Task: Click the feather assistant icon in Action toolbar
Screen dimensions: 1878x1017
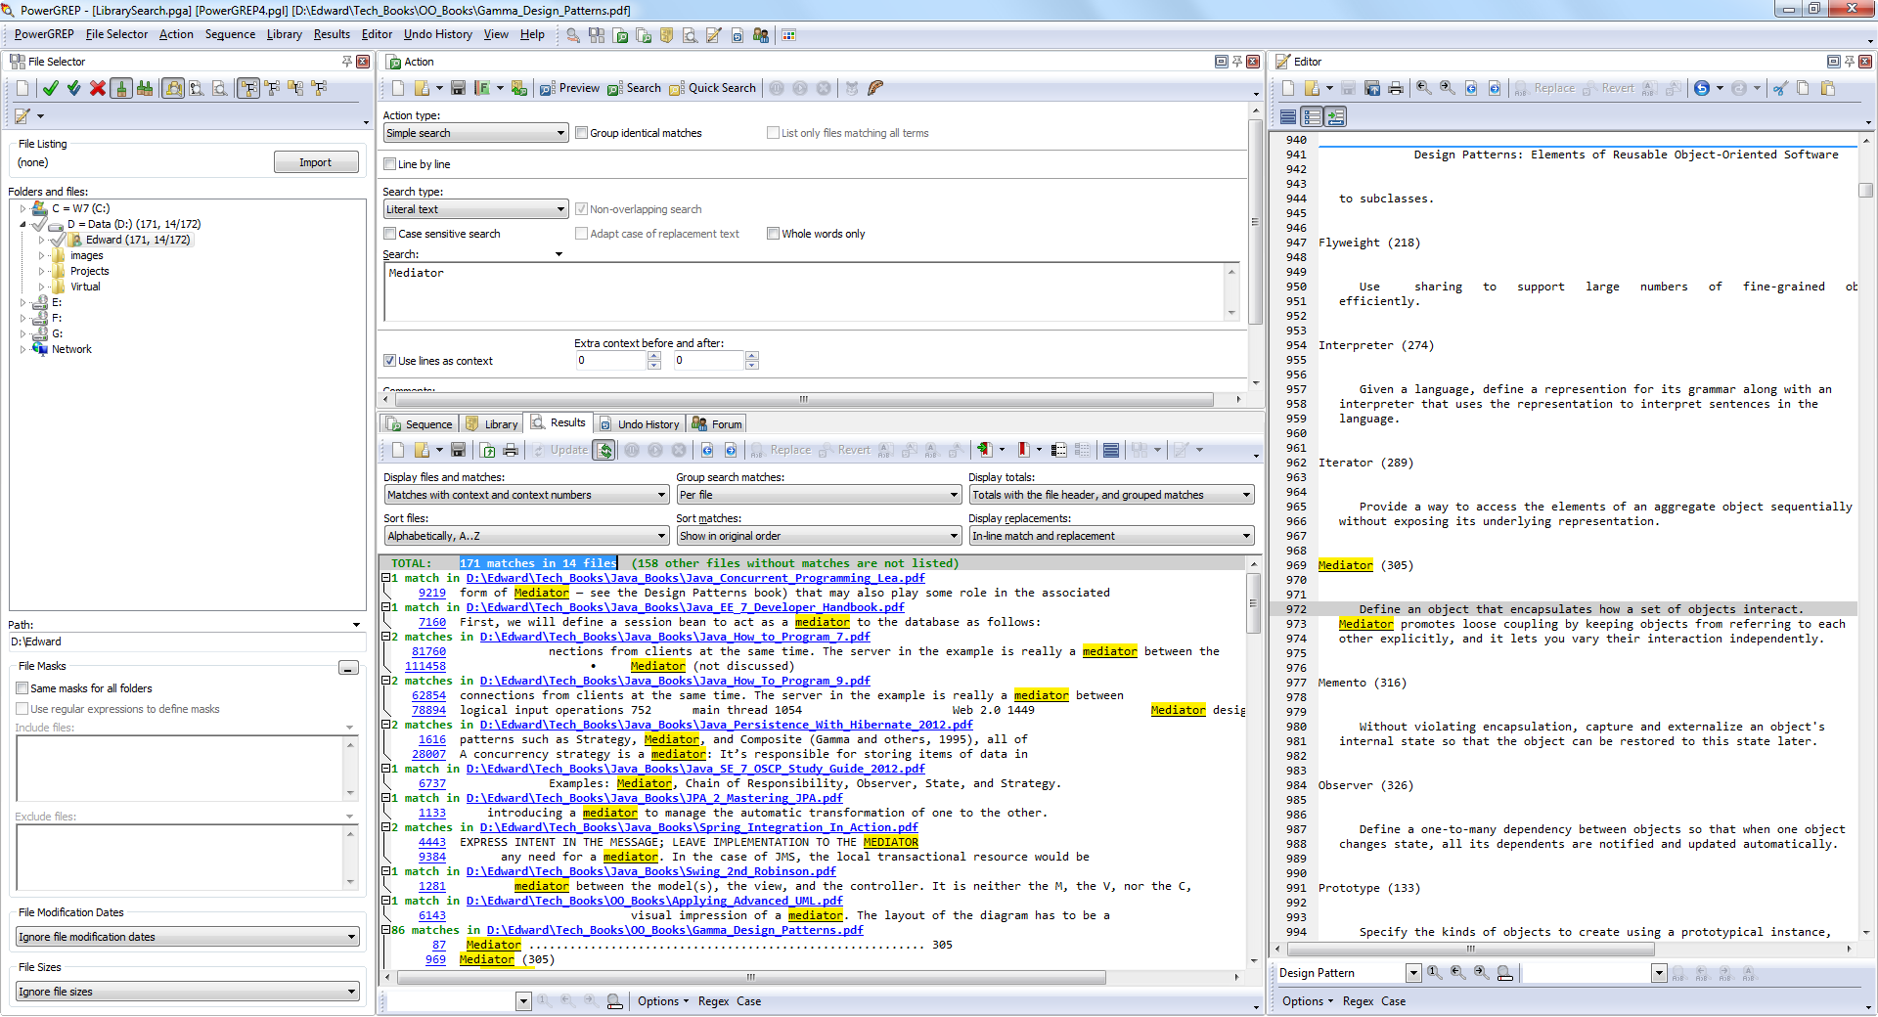Action: point(875,88)
